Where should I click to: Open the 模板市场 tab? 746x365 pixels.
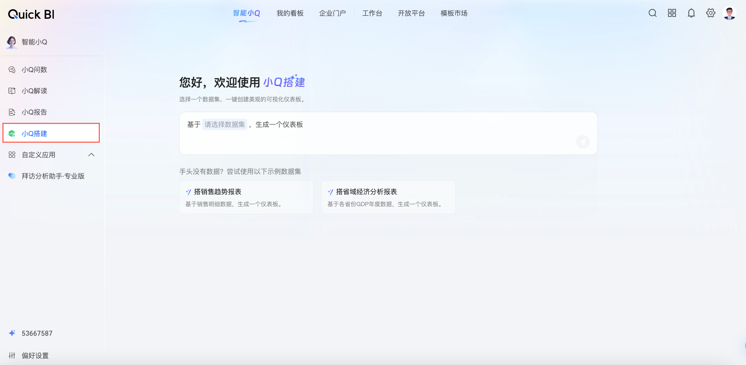pos(454,13)
